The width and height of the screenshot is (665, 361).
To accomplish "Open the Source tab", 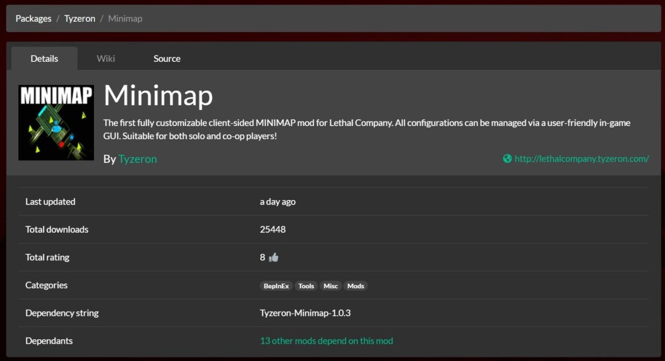I will (x=167, y=58).
